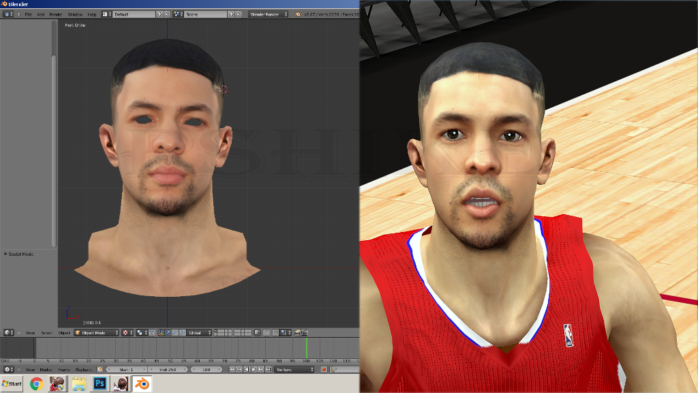698x393 pixels.
Task: Switch to Photoshop from the taskbar
Action: 100,383
